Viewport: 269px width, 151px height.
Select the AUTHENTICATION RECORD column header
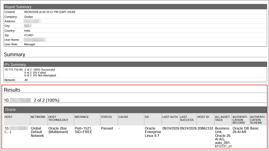[240, 120]
